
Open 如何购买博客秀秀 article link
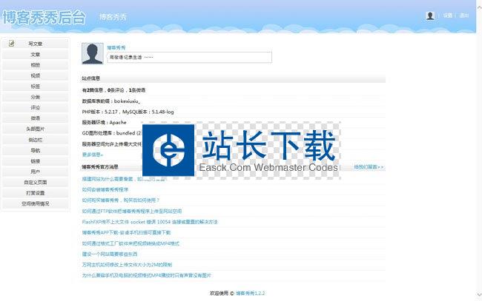120,200
